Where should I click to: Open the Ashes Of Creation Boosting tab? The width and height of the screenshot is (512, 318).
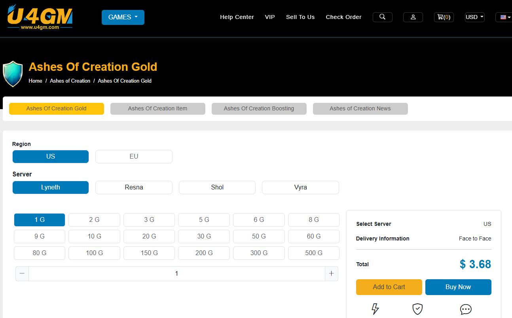pos(259,109)
